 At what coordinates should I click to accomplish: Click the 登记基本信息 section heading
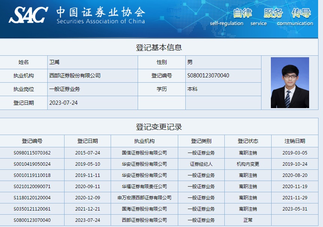pos(159,47)
